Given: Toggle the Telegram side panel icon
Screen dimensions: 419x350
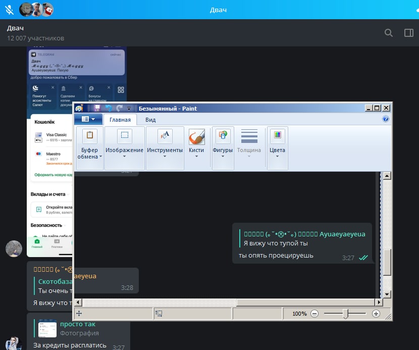Looking at the screenshot, I should (408, 33).
